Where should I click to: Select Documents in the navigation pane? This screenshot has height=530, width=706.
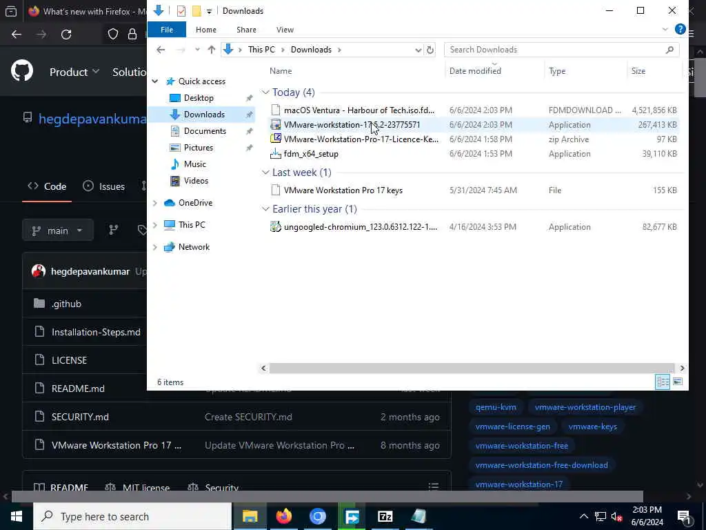pyautogui.click(x=205, y=131)
